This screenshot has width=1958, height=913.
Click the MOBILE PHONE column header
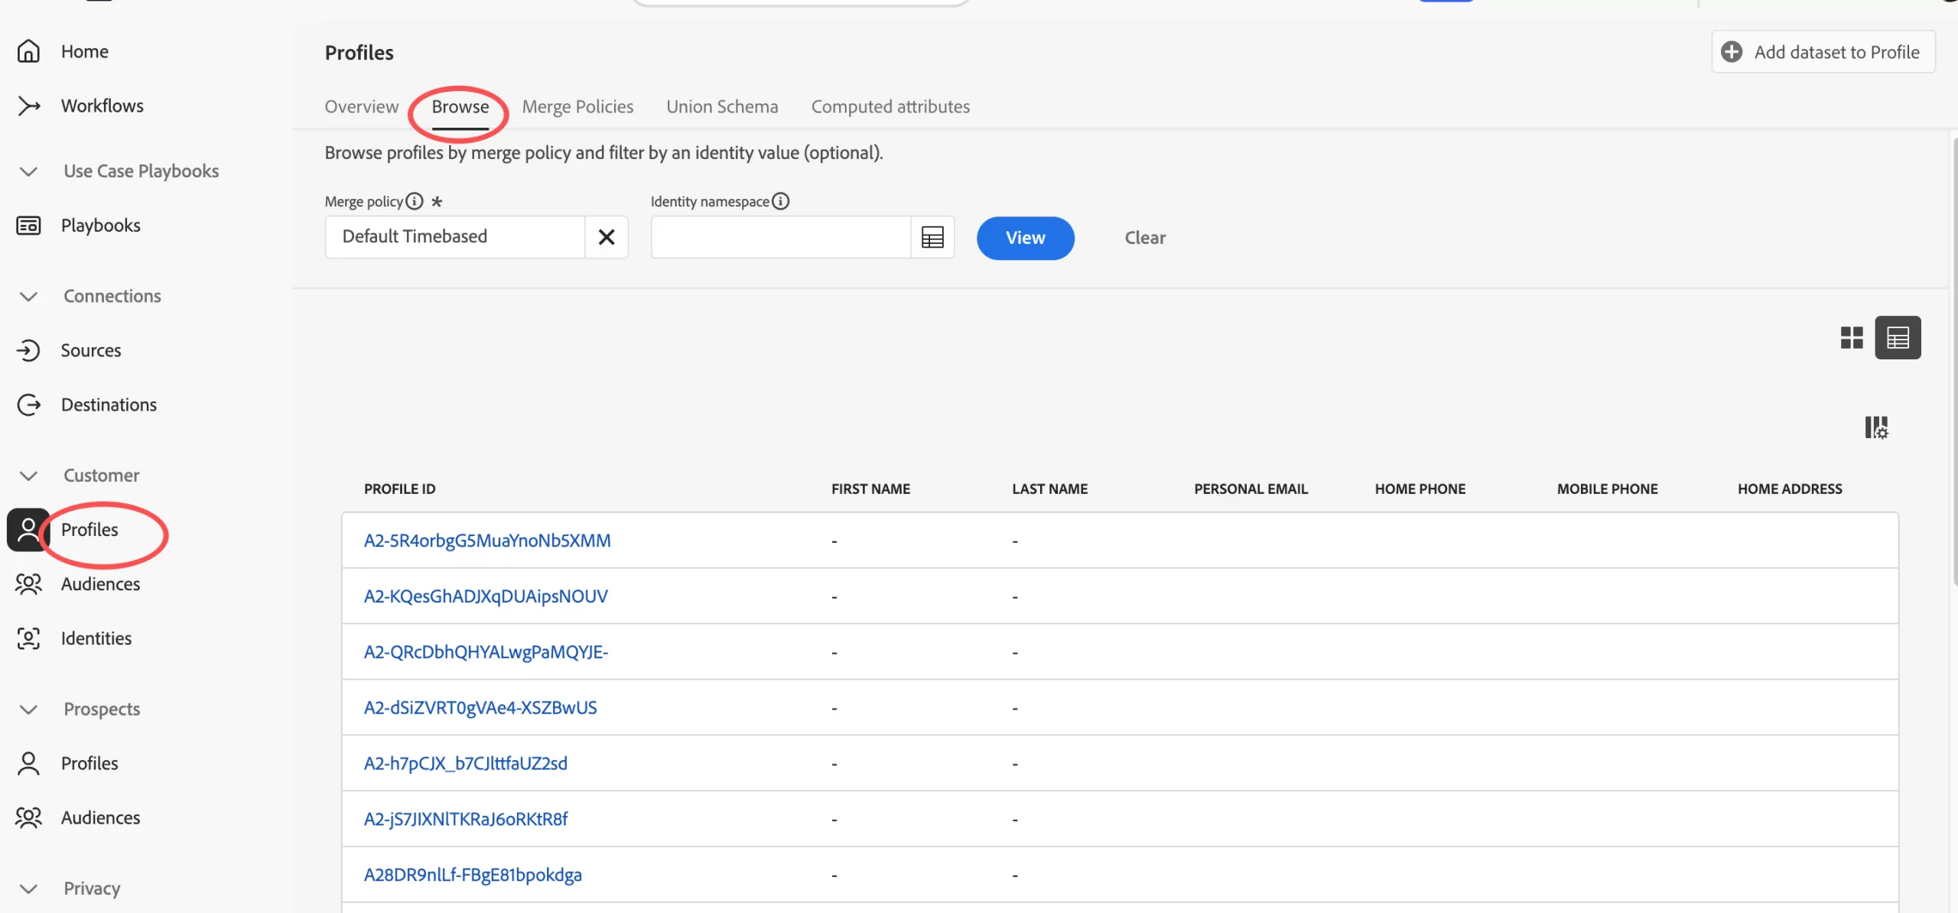(x=1607, y=489)
